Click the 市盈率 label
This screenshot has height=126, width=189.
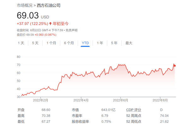[77, 116]
